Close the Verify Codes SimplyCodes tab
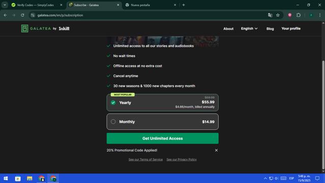The height and width of the screenshot is (183, 325). 61,5
